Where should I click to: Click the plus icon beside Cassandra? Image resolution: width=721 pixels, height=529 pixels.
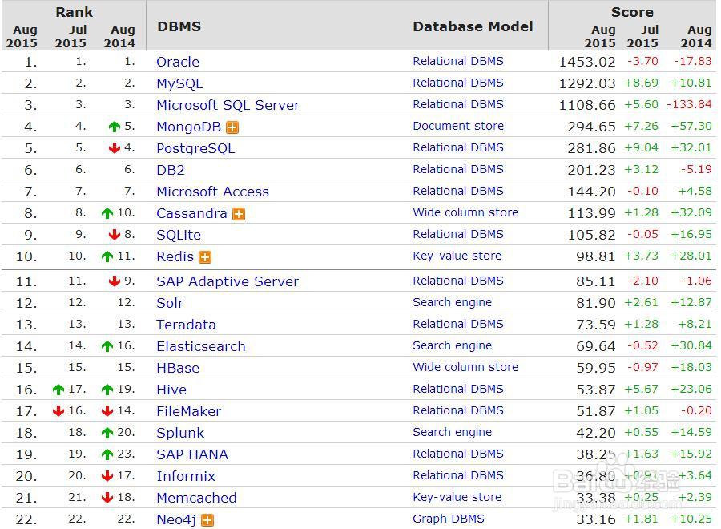(239, 214)
